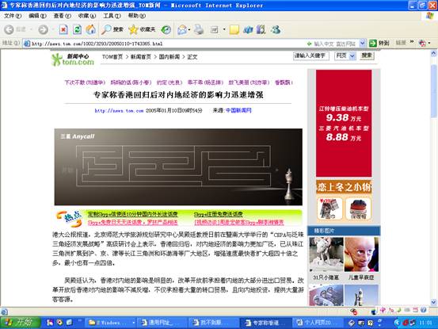
Task: Go to the Home page icon
Action: coord(90,29)
